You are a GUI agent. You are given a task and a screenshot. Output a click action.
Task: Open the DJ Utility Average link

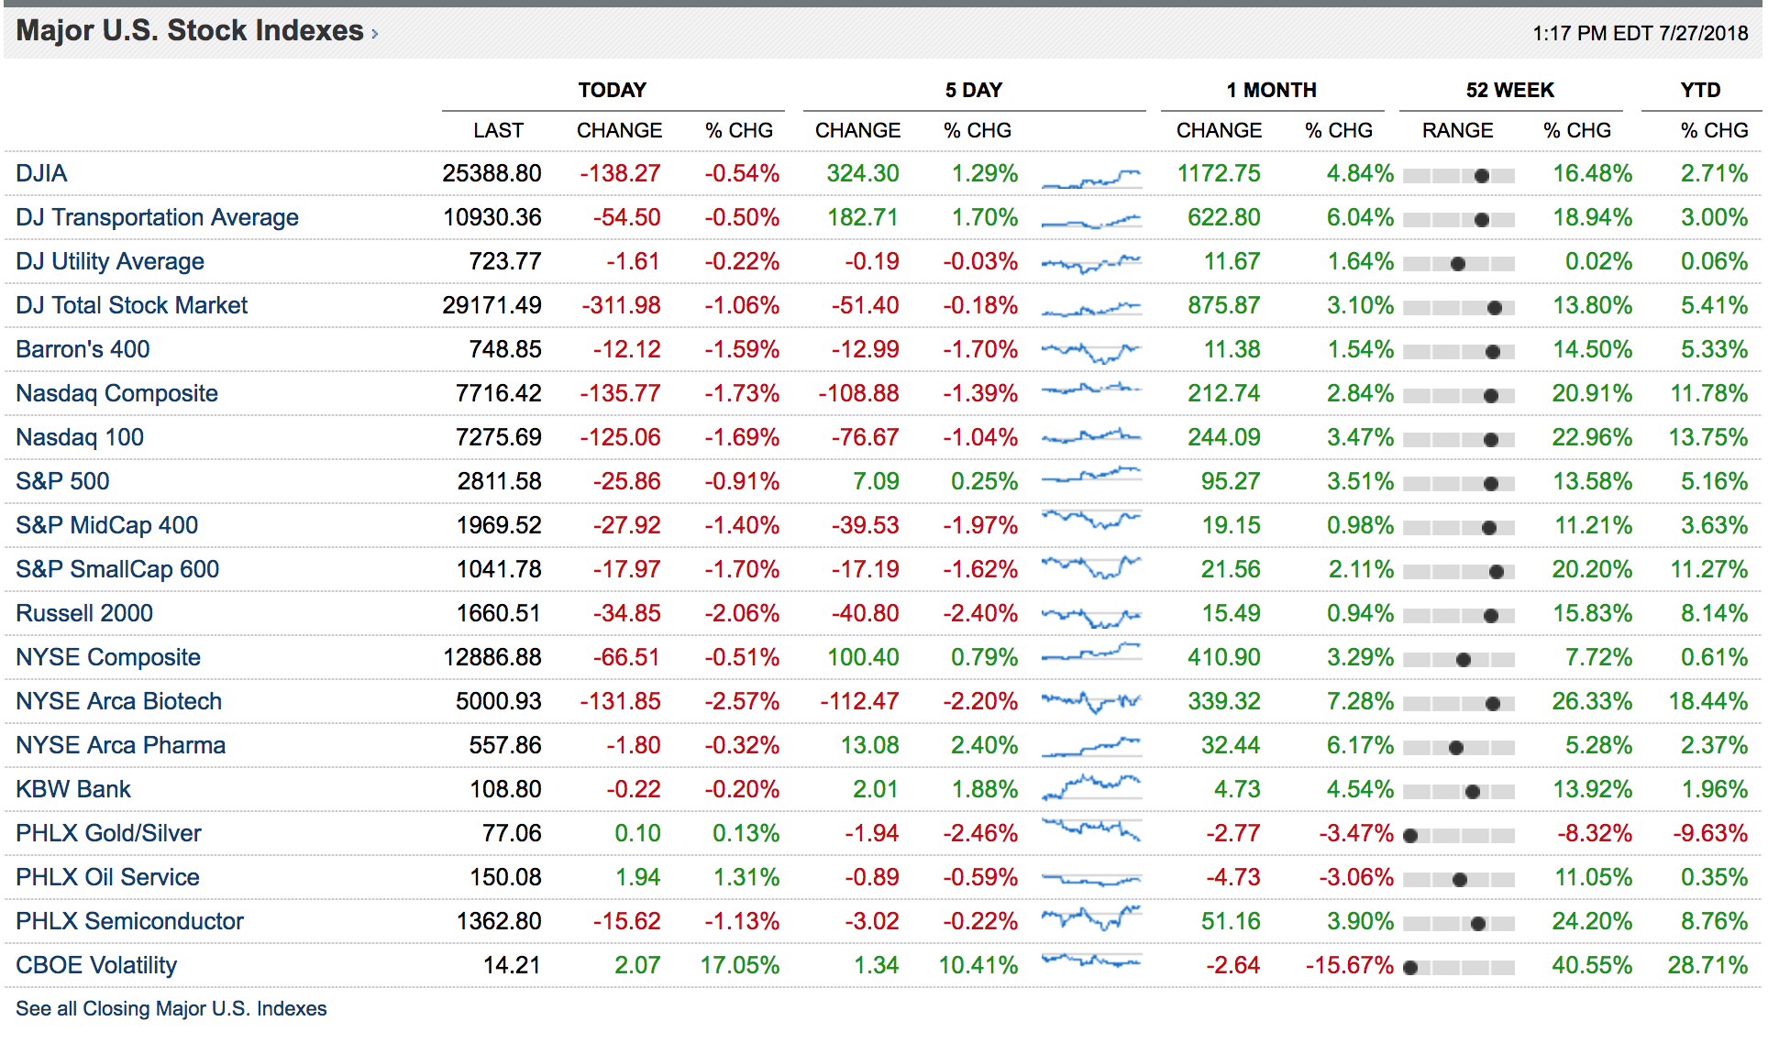click(x=110, y=261)
